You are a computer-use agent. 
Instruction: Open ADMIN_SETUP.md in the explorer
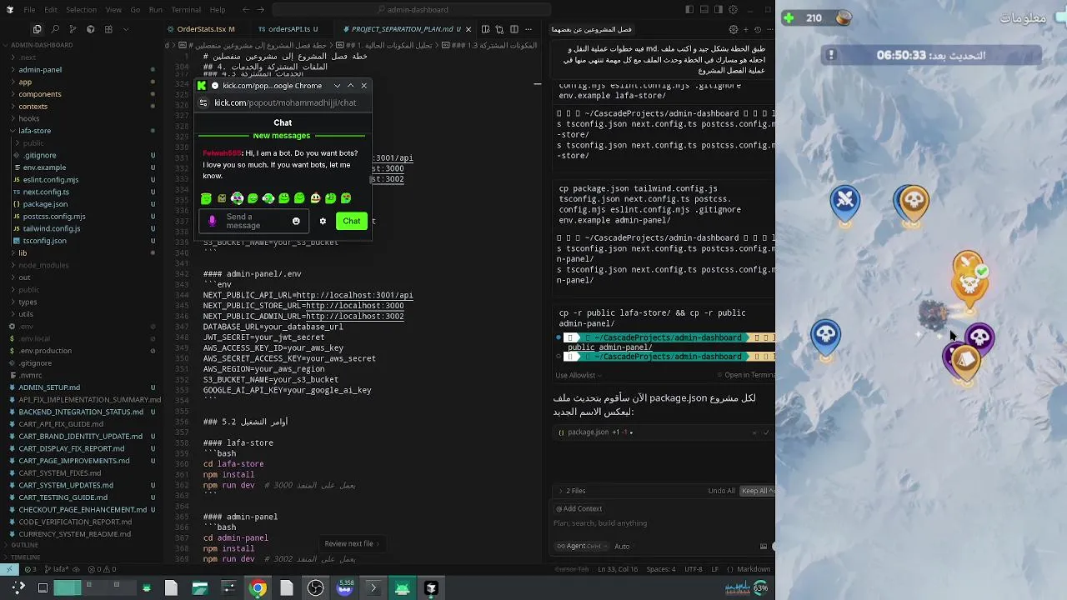(x=49, y=387)
